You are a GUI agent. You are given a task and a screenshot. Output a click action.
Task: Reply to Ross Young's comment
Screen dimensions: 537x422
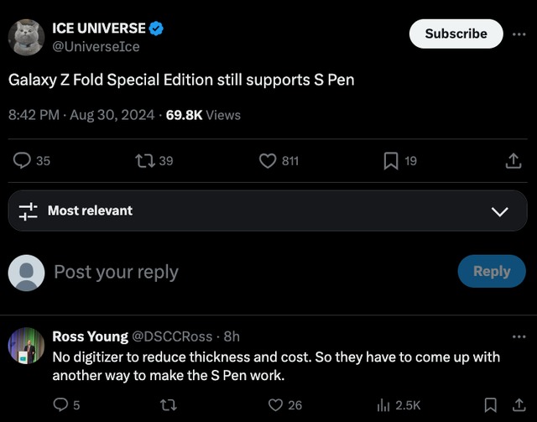point(60,404)
